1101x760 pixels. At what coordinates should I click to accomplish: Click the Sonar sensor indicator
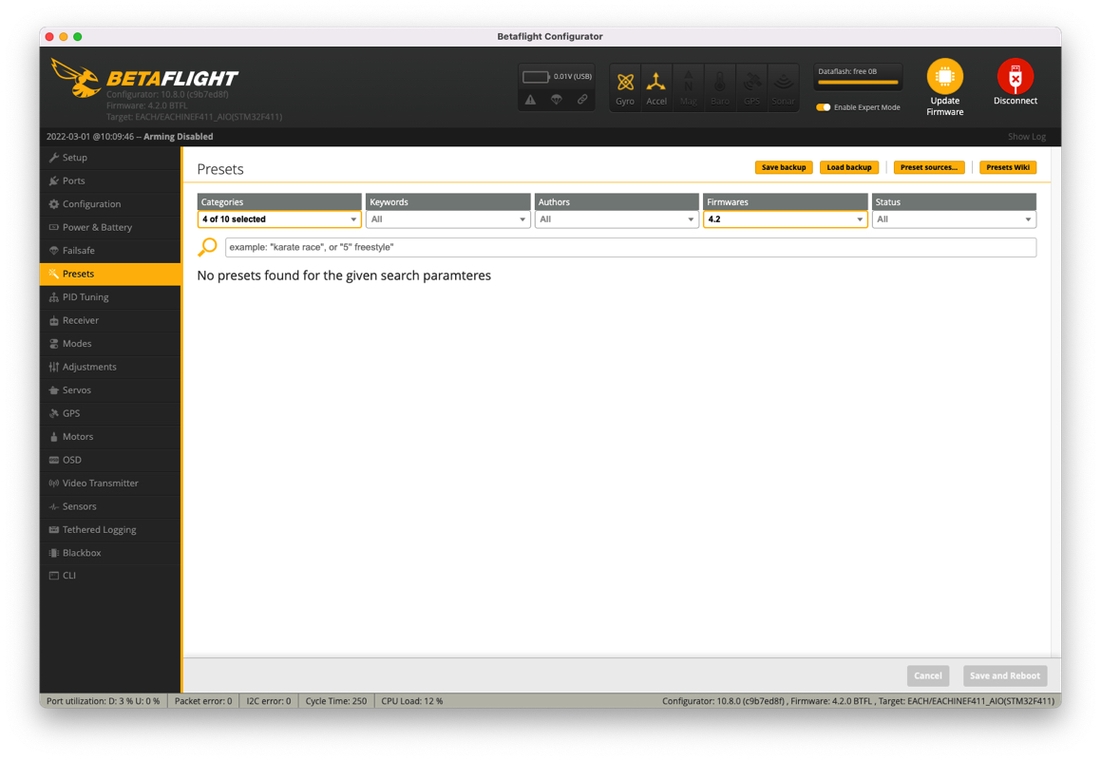point(783,87)
